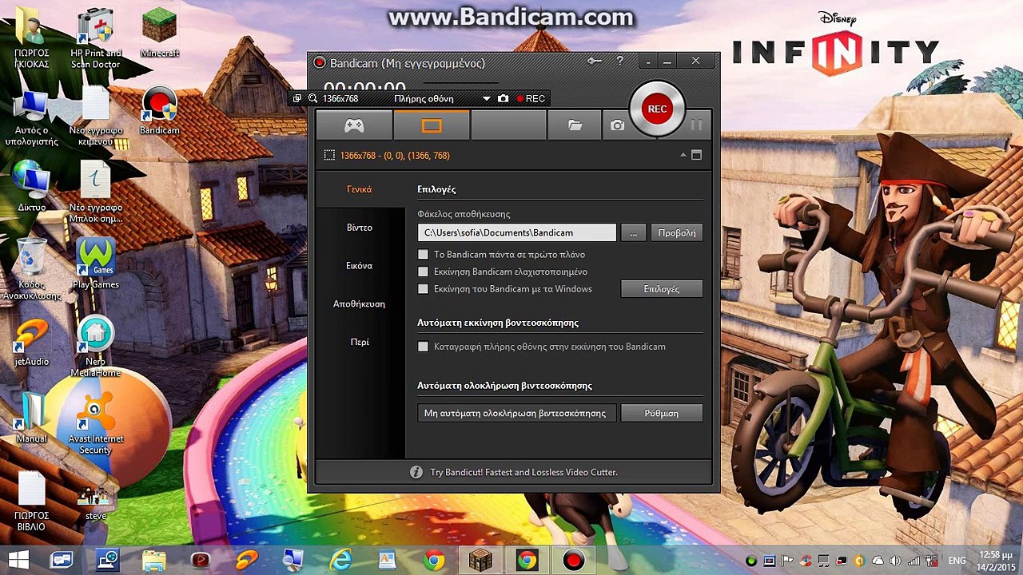This screenshot has width=1023, height=575.
Task: Select the Αυτός ο υπολογιστής desktop icon
Action: click(32, 116)
